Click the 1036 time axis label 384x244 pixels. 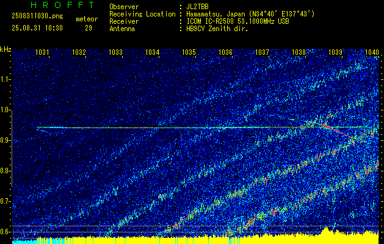[x=225, y=52]
